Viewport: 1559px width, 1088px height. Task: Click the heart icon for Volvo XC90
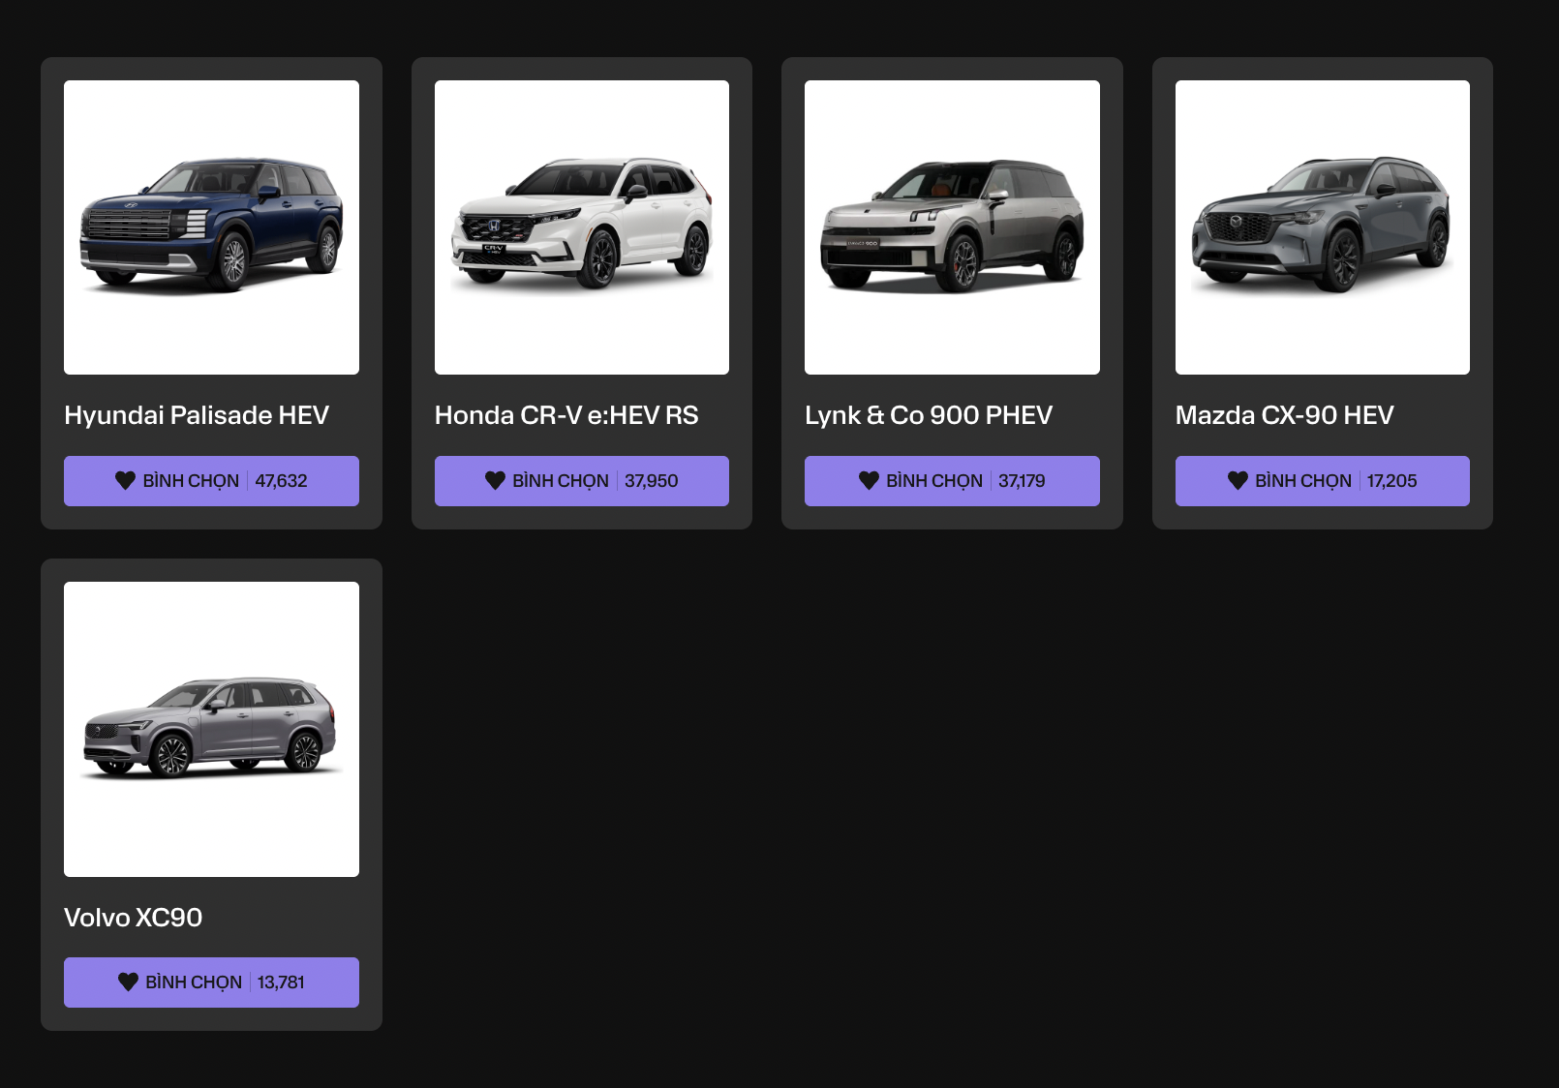pyautogui.click(x=128, y=982)
